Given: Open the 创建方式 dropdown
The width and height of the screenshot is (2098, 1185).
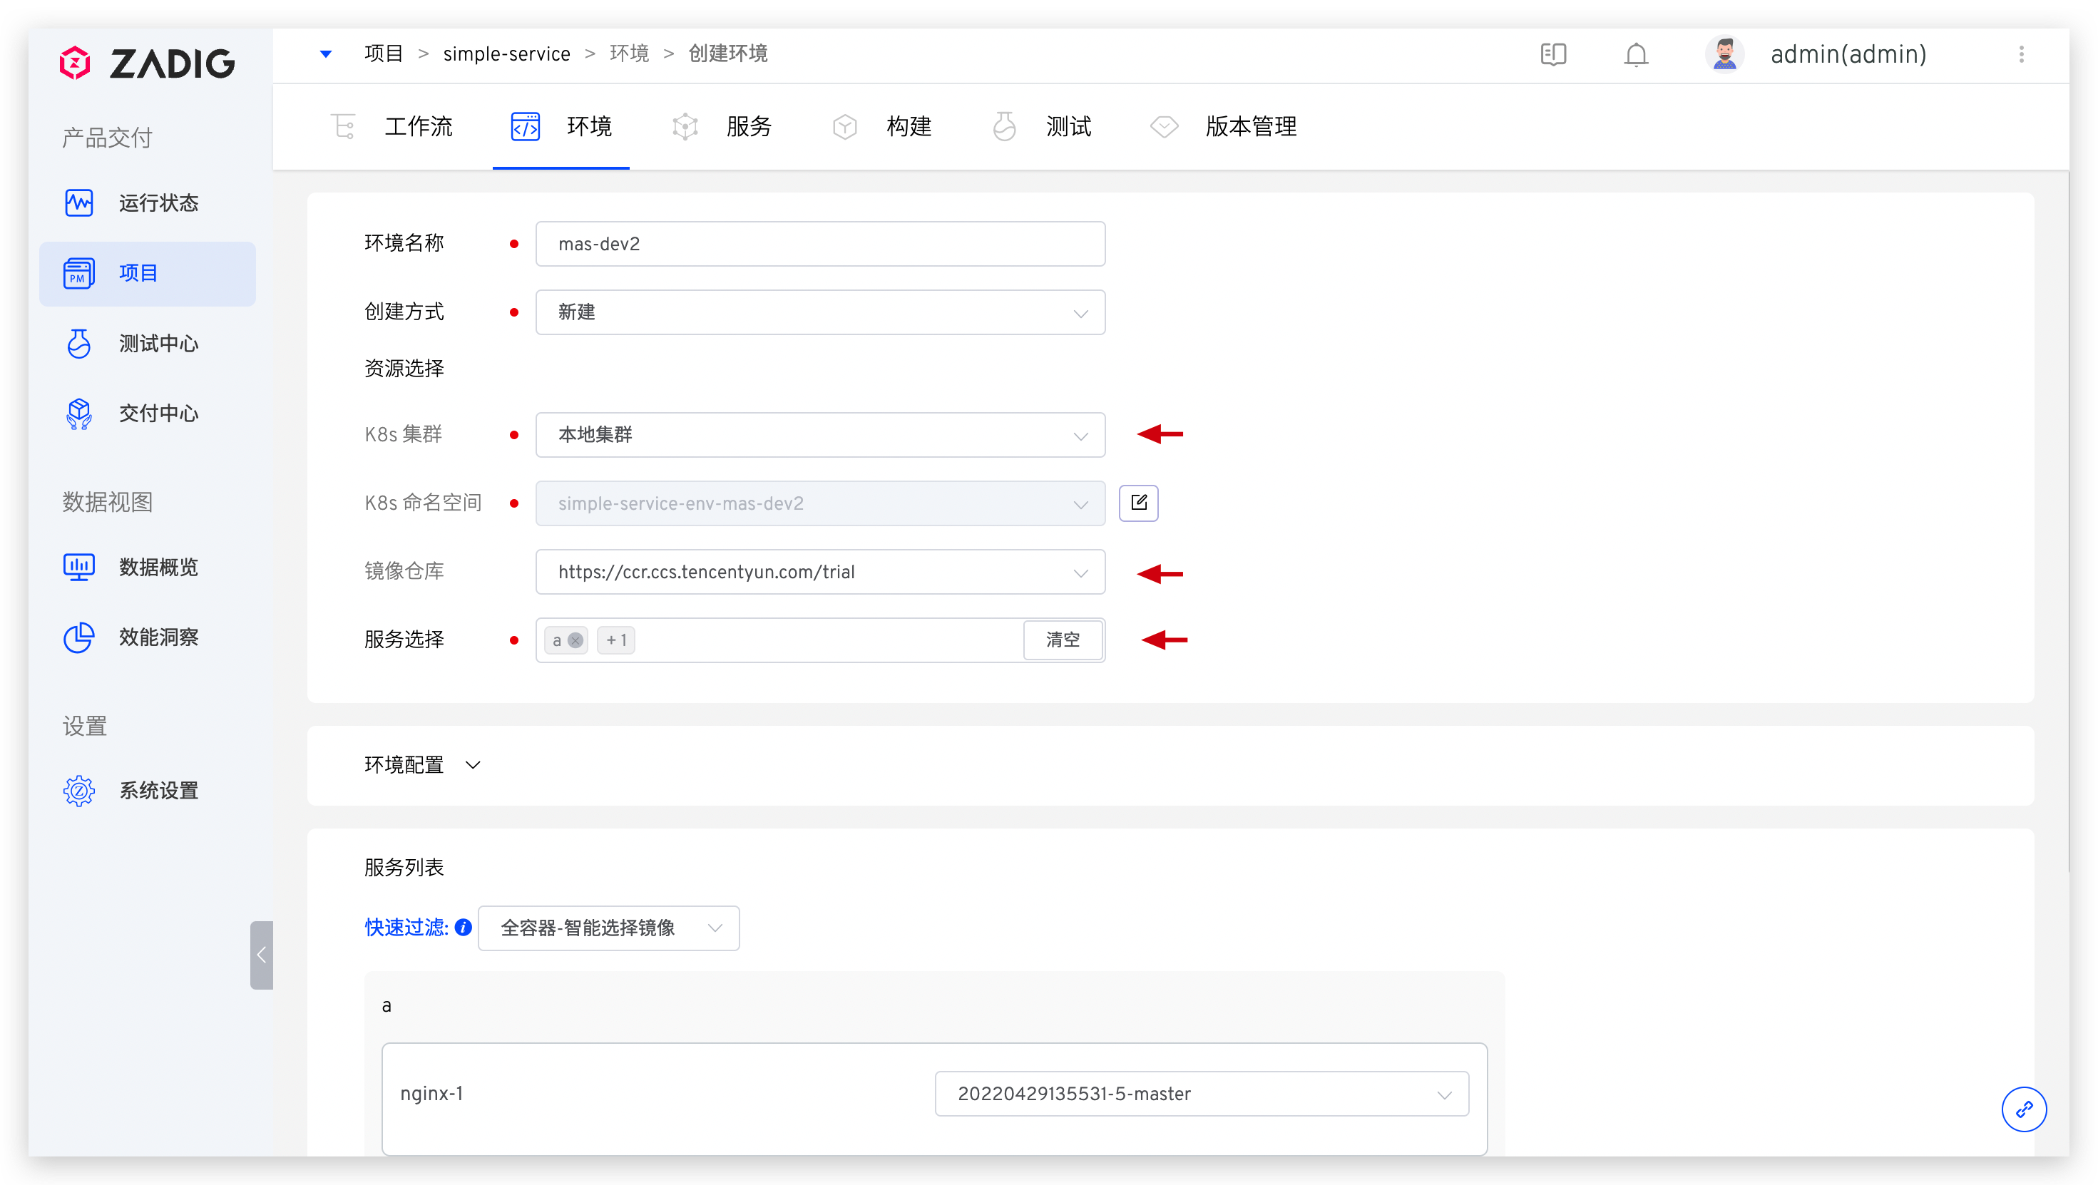Looking at the screenshot, I should tap(819, 313).
